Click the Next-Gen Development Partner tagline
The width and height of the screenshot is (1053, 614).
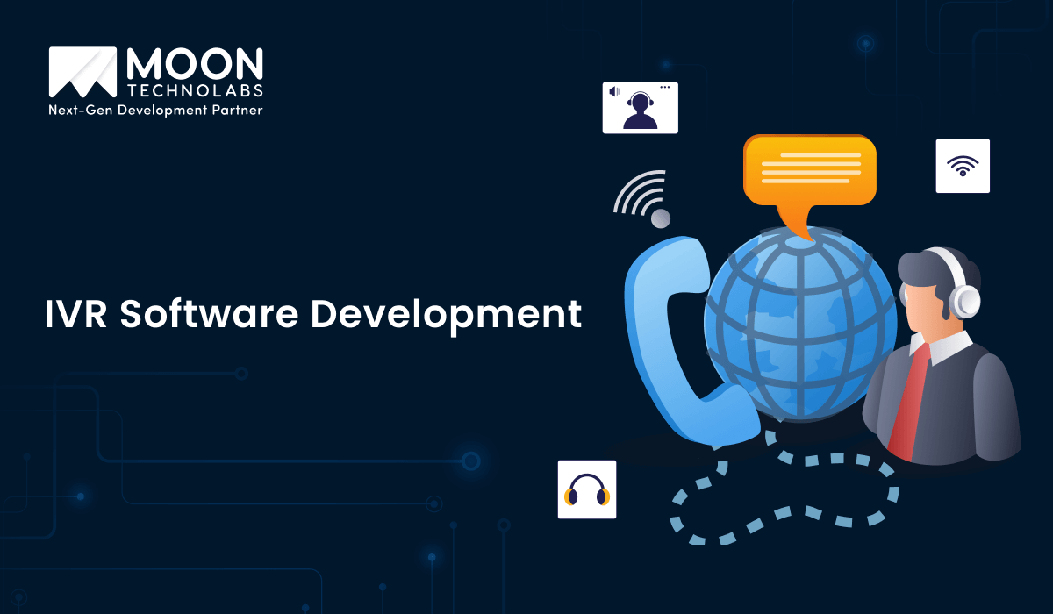pyautogui.click(x=155, y=111)
